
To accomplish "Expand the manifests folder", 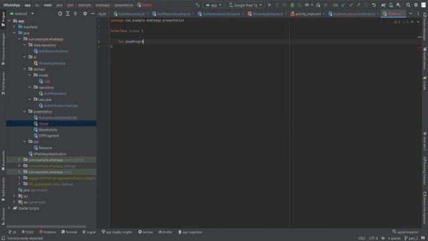I will pyautogui.click(x=15, y=27).
